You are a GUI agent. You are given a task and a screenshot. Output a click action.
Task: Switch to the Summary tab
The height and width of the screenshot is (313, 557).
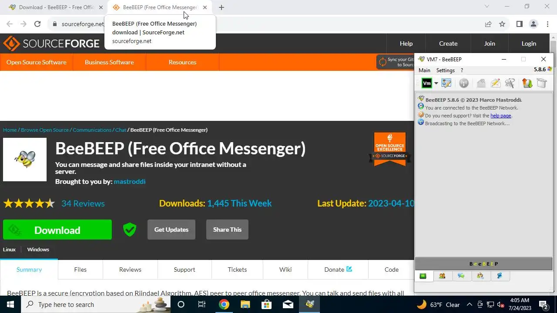29,270
